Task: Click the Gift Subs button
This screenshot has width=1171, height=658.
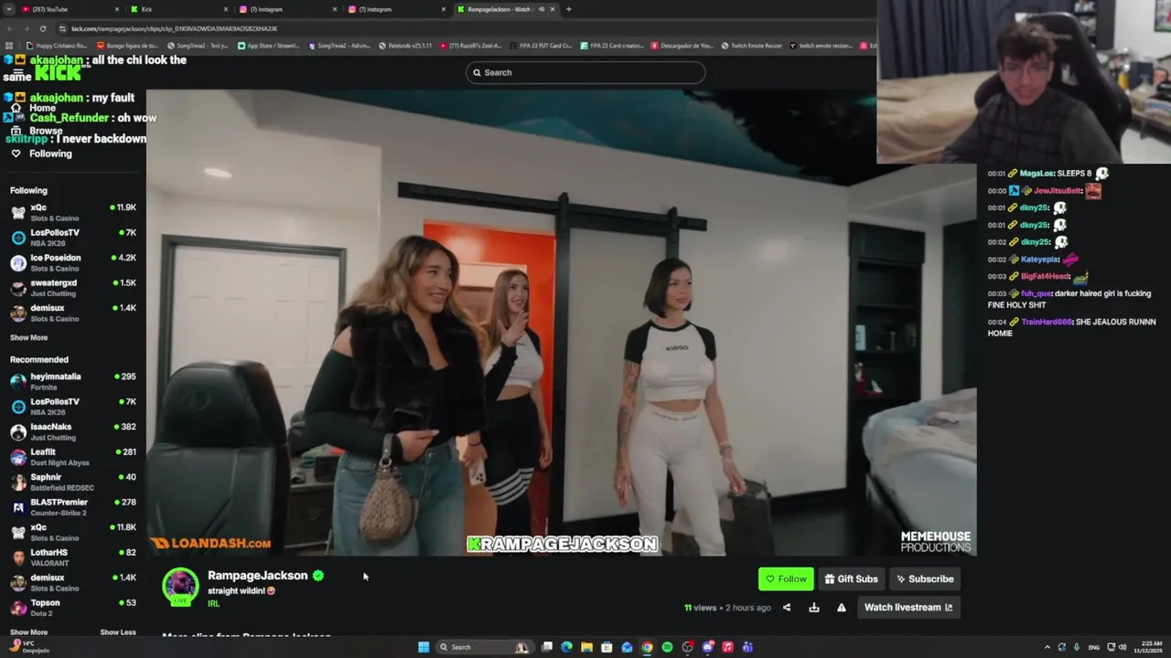Action: tap(851, 578)
